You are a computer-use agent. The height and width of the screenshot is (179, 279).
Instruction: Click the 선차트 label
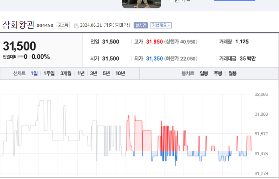point(20,73)
